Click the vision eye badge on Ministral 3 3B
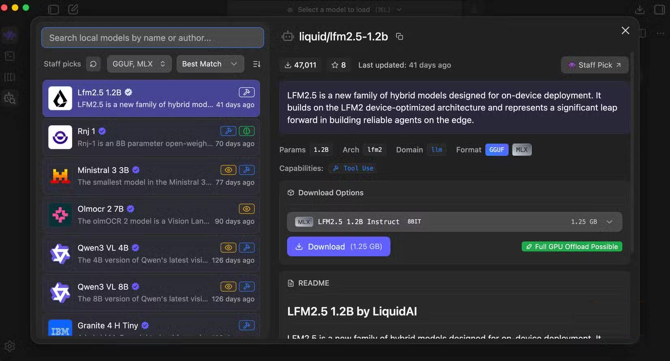 click(x=228, y=170)
